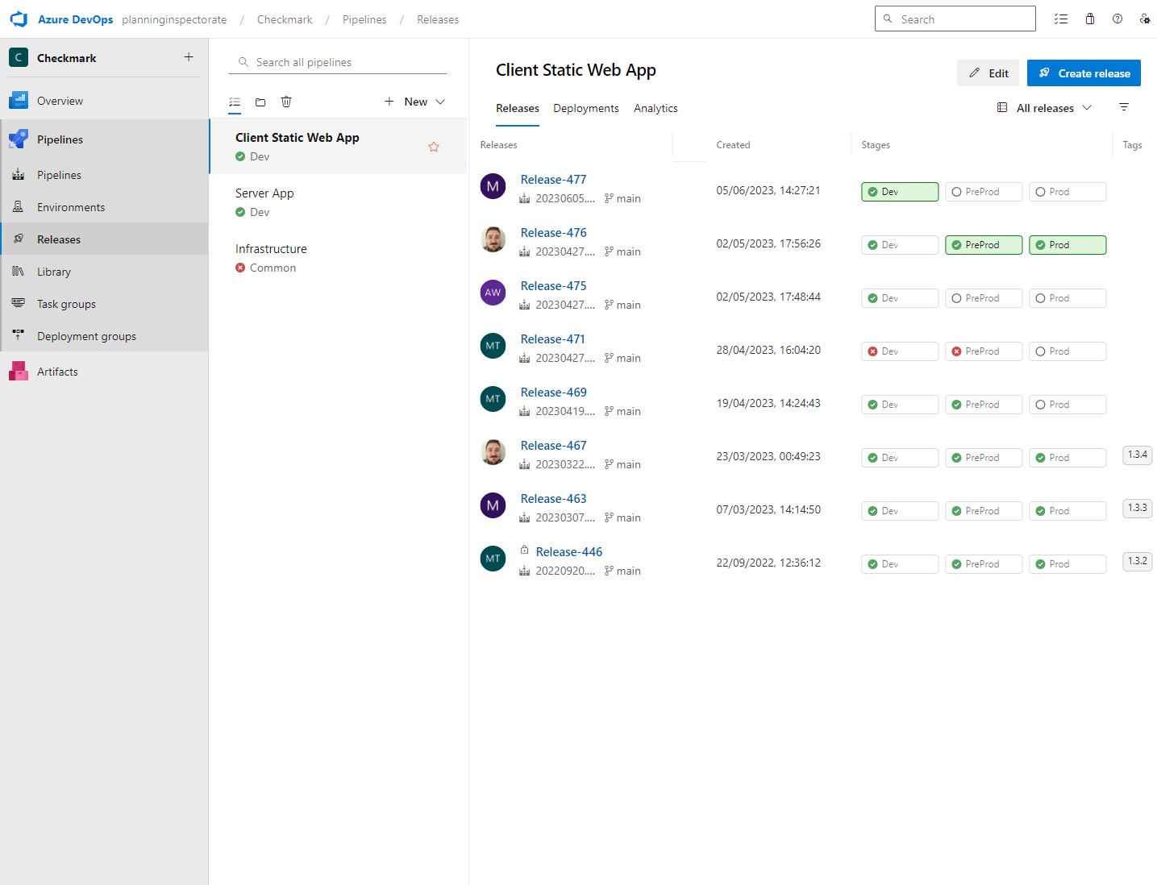Open the Release-471 link
The height and width of the screenshot is (885, 1157).
[553, 339]
